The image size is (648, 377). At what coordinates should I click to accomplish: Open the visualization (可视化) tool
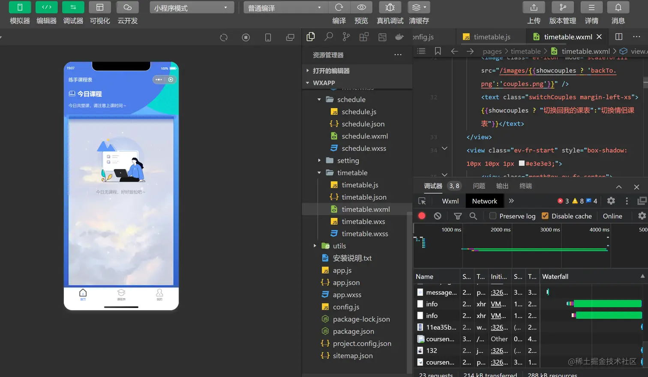click(100, 7)
